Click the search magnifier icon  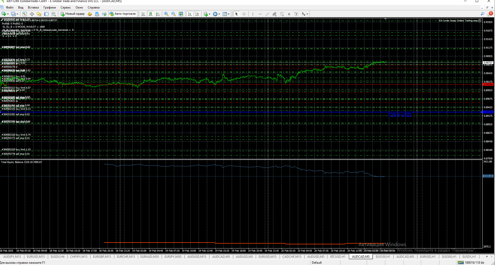tap(482, 14)
